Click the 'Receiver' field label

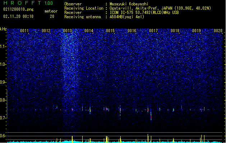click(73, 13)
